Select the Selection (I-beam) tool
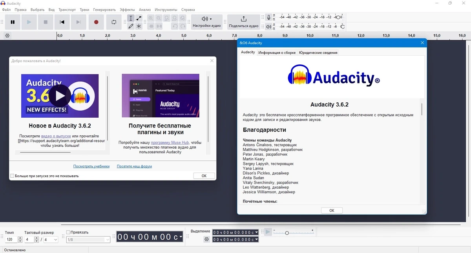Viewport: 471px width, 253px height. [x=131, y=18]
